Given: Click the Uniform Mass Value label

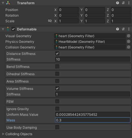Looking at the screenshot, I should click(22, 115).
